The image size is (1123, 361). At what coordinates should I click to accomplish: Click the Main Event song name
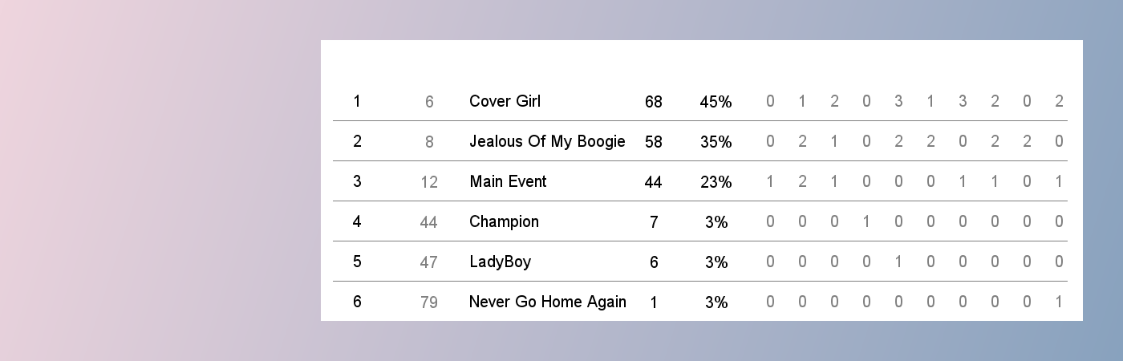coord(508,181)
